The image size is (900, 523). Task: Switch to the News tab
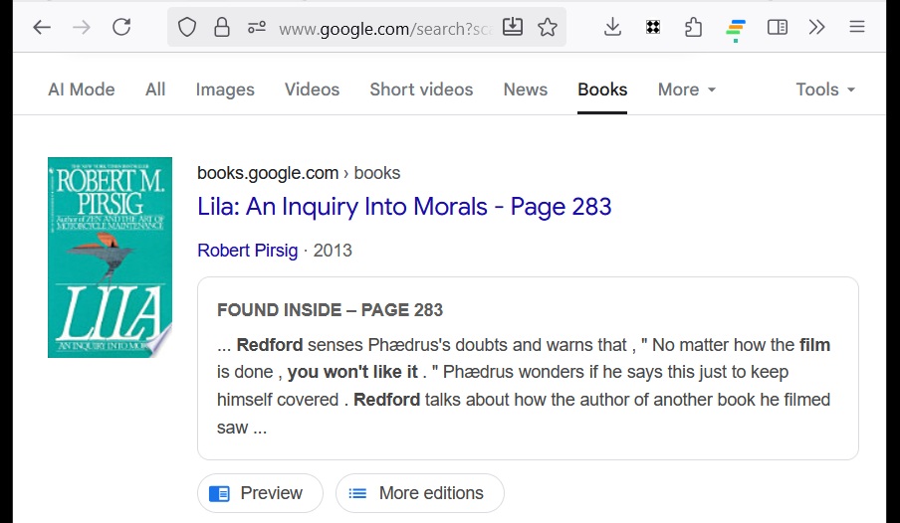point(525,89)
